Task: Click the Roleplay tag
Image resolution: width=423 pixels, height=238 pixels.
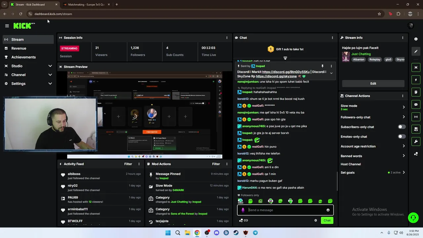Action: [x=375, y=59]
